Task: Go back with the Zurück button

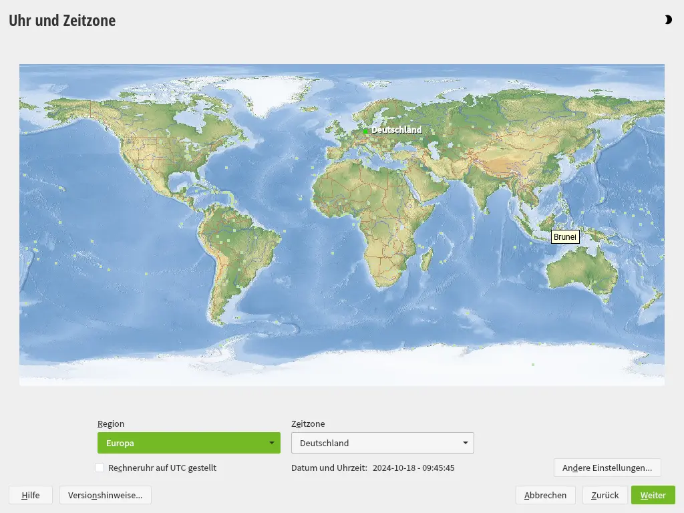Action: tap(605, 495)
